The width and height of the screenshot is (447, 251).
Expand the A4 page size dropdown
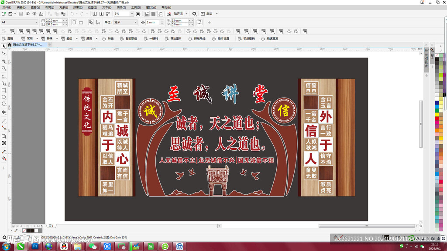tap(36, 22)
